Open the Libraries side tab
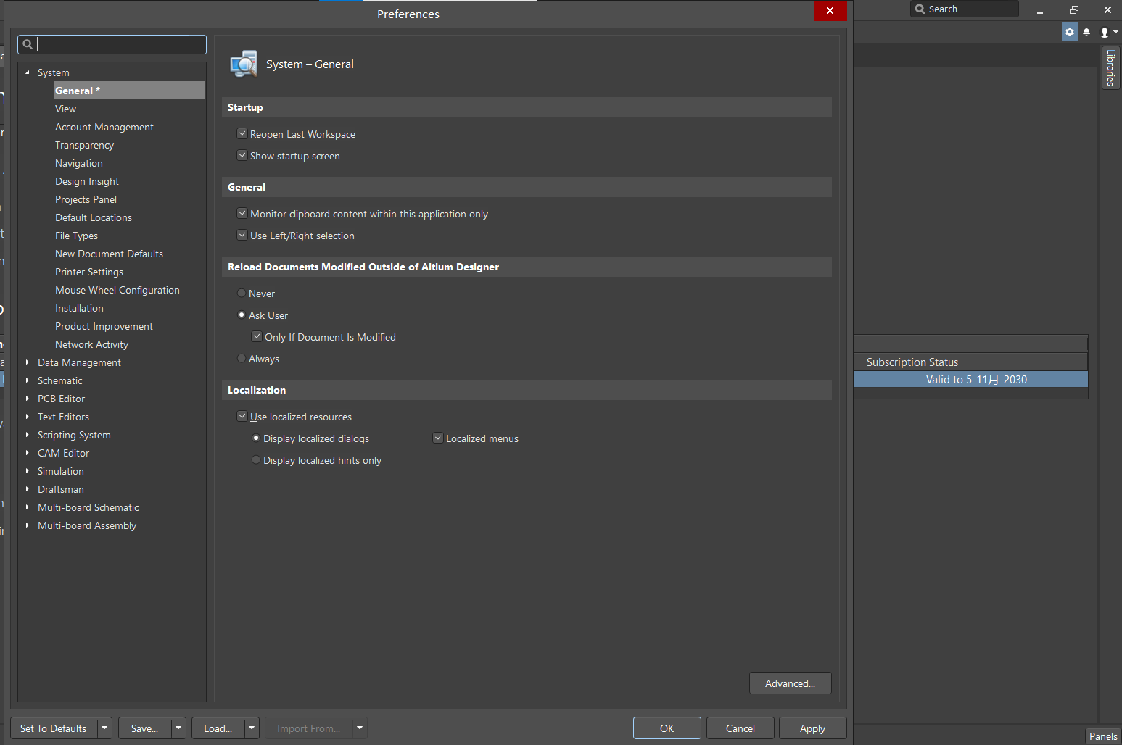This screenshot has height=745, width=1122. 1110,67
